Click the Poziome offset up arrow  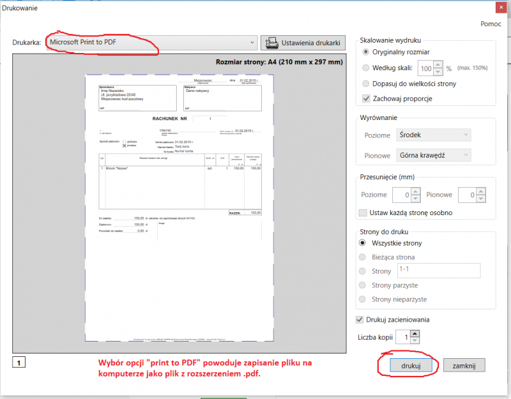pyautogui.click(x=414, y=192)
